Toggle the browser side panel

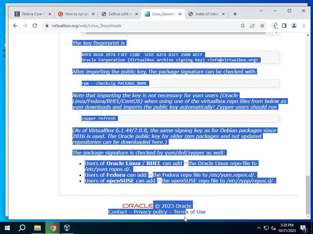click(284, 26)
